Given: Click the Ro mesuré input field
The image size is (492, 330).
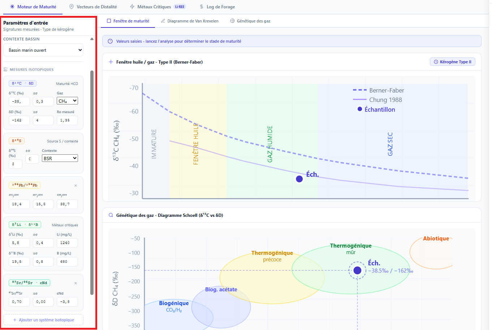Looking at the screenshot, I should [67, 120].
